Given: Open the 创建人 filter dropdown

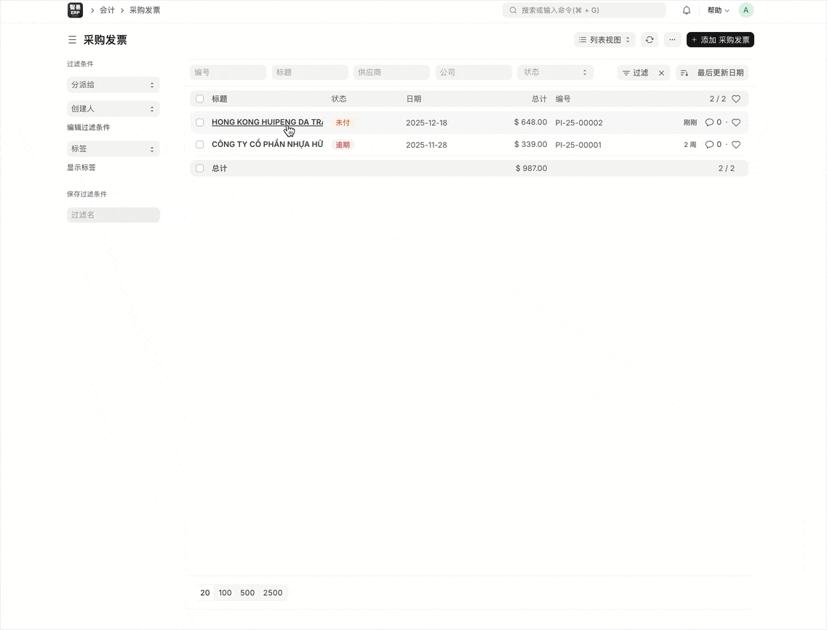Looking at the screenshot, I should tap(113, 108).
